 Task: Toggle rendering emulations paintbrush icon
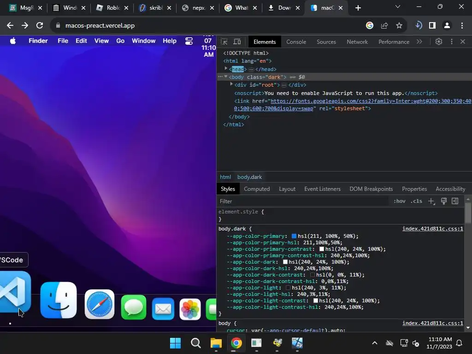(x=444, y=201)
